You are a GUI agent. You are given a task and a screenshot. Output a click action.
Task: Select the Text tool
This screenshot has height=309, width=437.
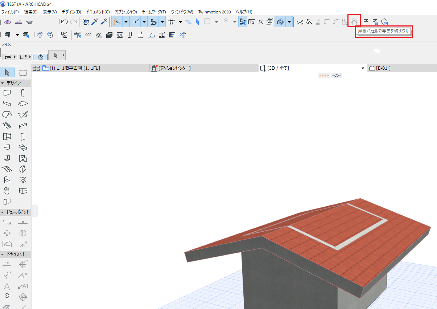7,286
